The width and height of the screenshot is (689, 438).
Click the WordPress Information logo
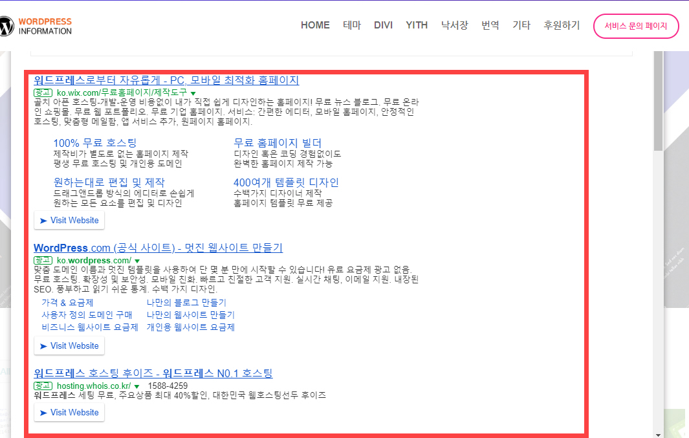coord(36,26)
